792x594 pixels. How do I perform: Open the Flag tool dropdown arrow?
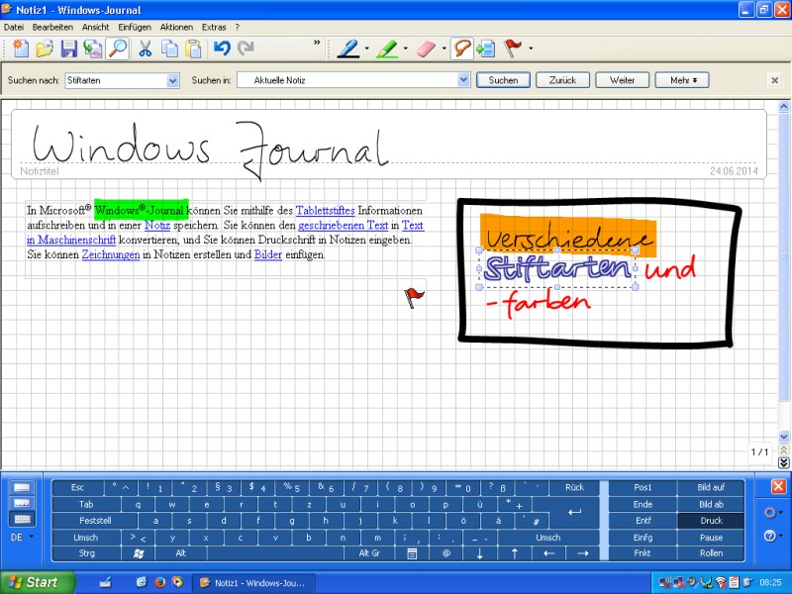[531, 49]
